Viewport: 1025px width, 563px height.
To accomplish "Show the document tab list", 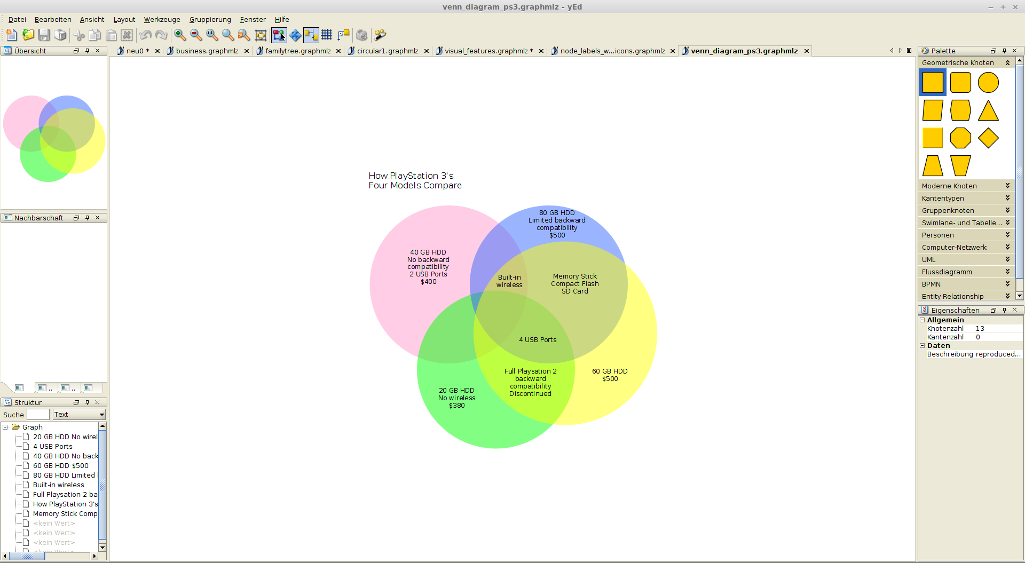I will (x=909, y=51).
